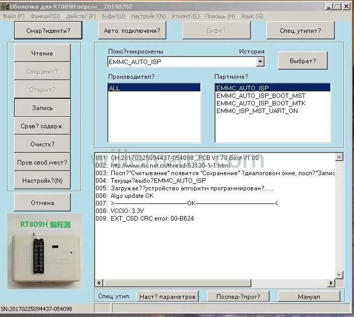Open the Буфе?(U) menu
Image resolution: width=354 pixels, height=317 pixels.
[x=113, y=16]
